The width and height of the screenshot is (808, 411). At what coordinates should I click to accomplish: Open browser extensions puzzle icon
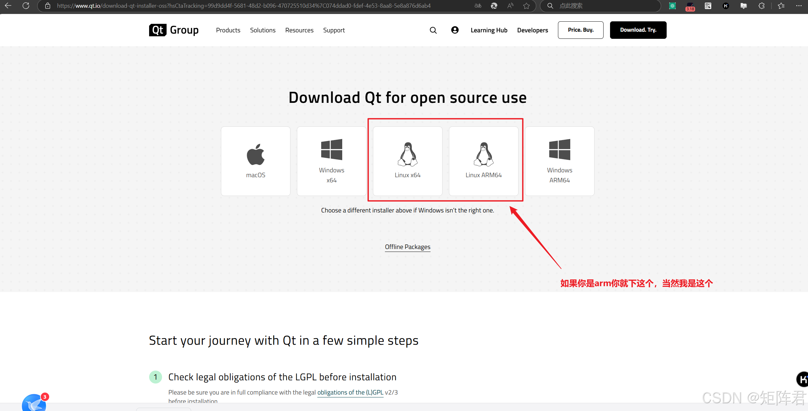761,5
